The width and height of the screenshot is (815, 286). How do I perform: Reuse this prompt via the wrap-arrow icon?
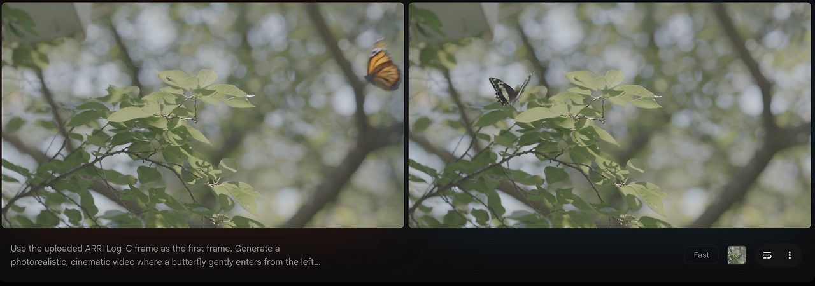tap(767, 255)
